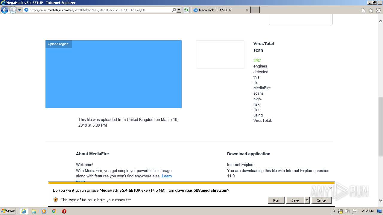Open the Home page icon
This screenshot has height=215, width=383.
point(363,10)
